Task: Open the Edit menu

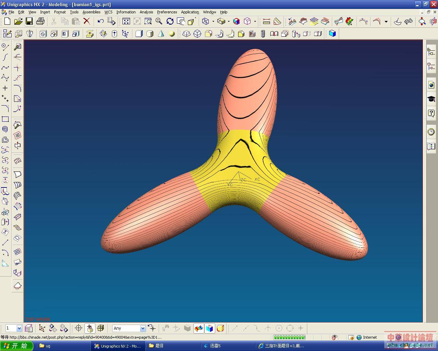Action: 21,12
